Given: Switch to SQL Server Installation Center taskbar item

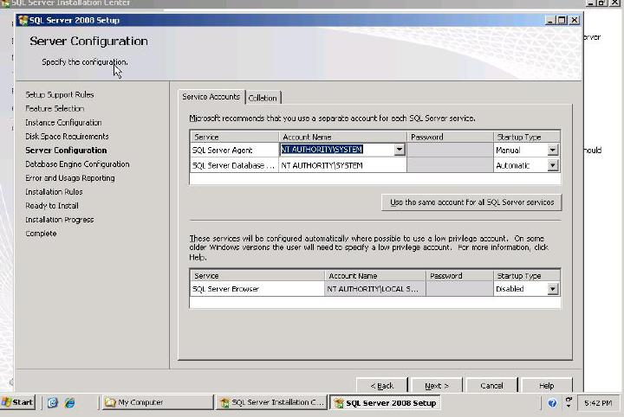Looking at the screenshot, I should click(x=272, y=402).
